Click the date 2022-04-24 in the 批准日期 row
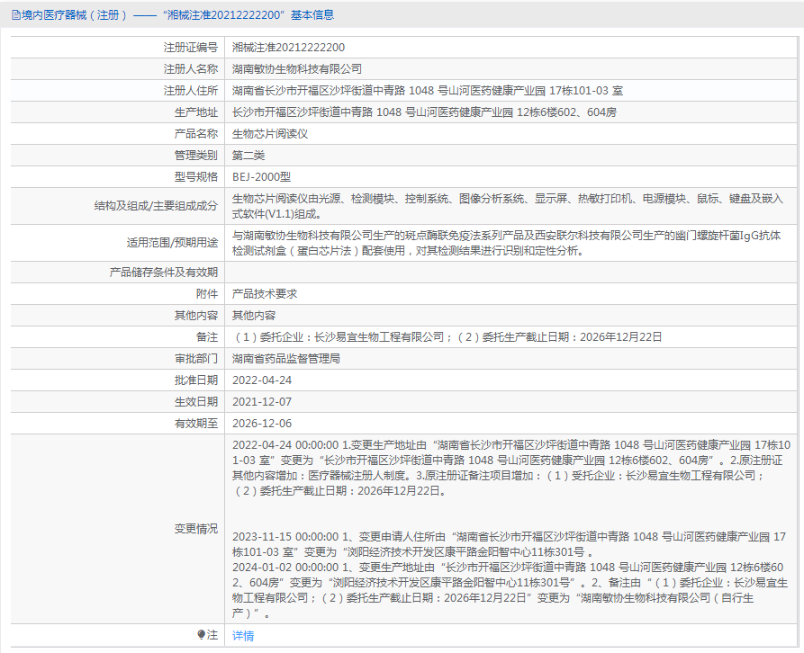 tap(261, 380)
